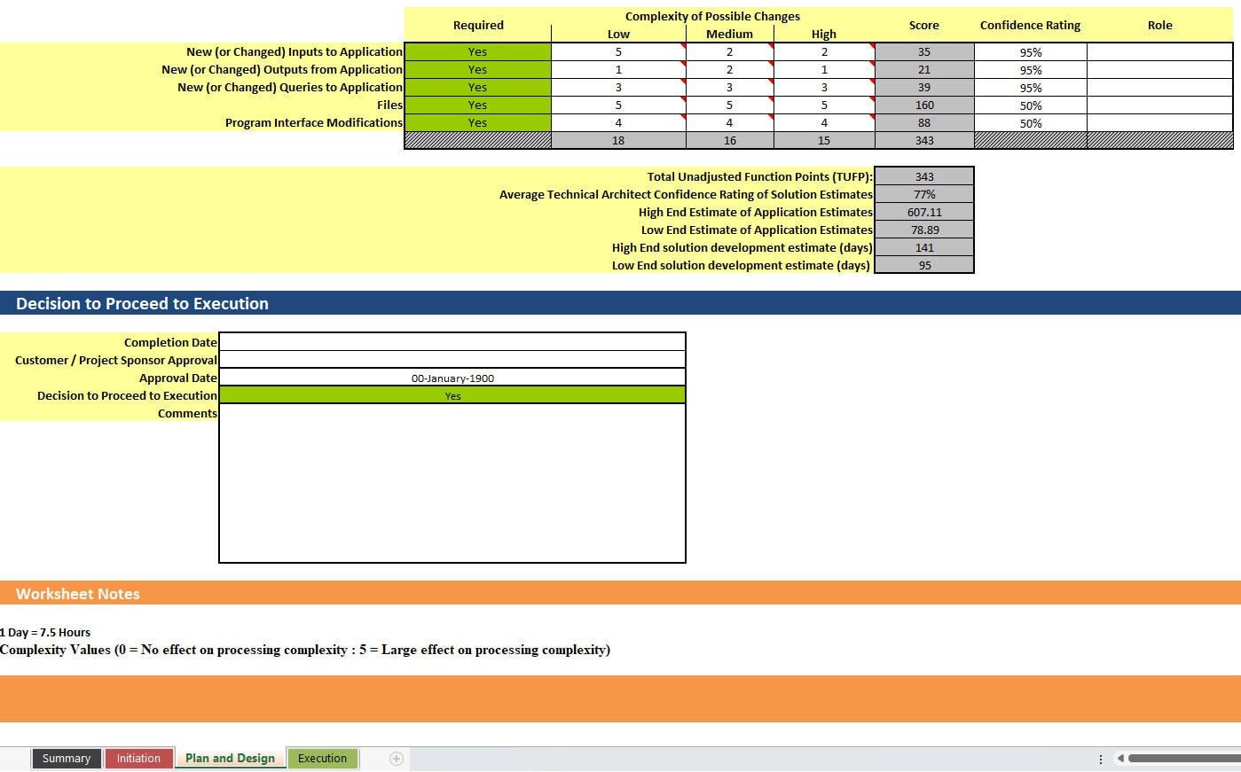Click the Complexity of Possible Changes header

pyautogui.click(x=712, y=16)
